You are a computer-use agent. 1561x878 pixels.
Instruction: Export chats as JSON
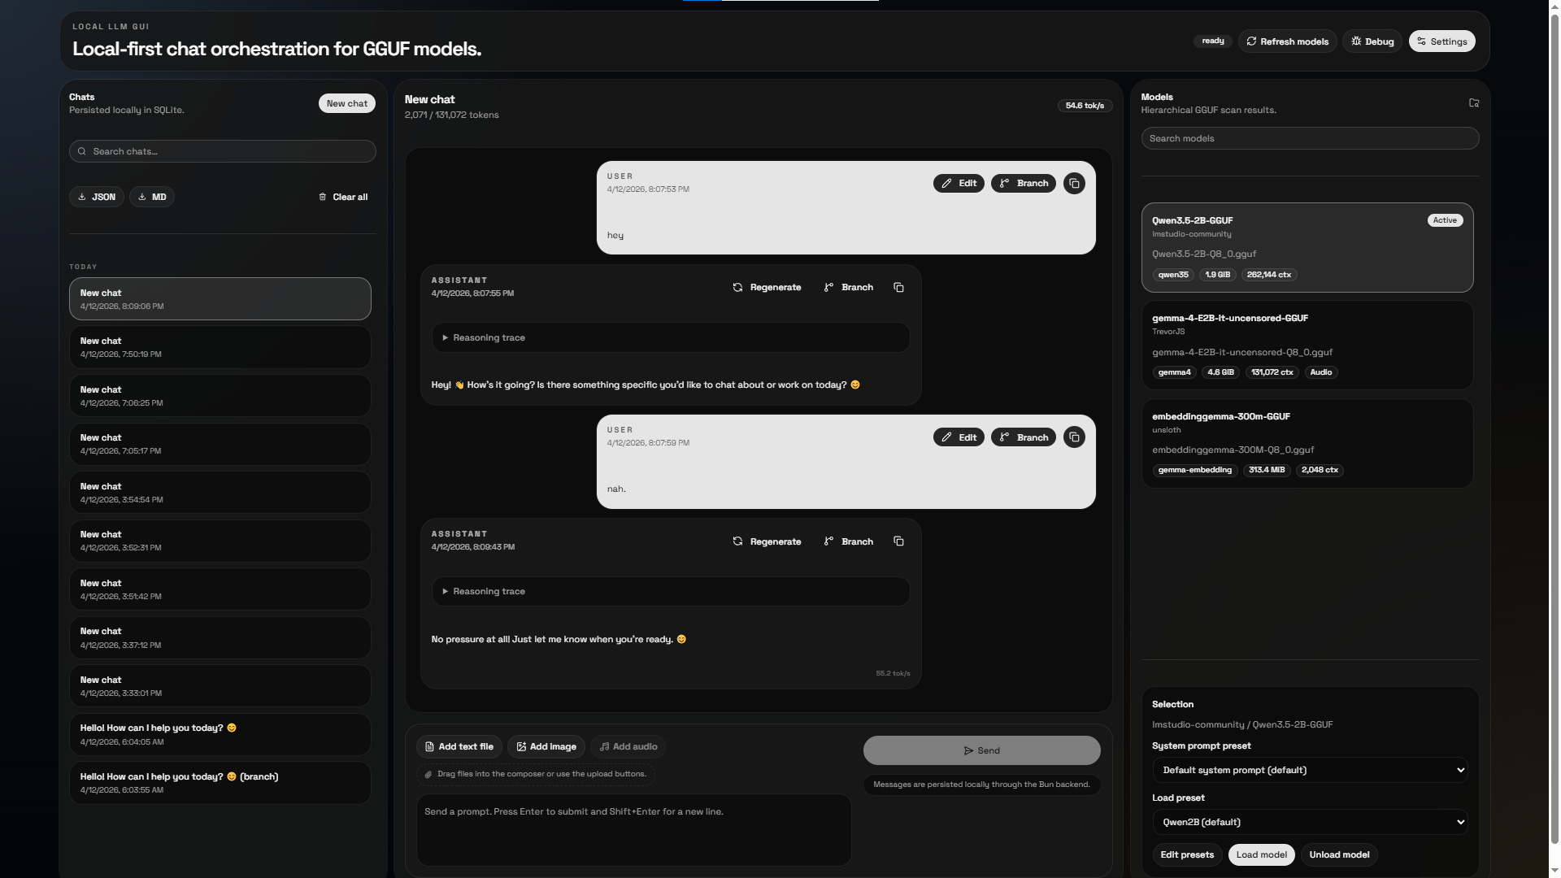point(96,197)
